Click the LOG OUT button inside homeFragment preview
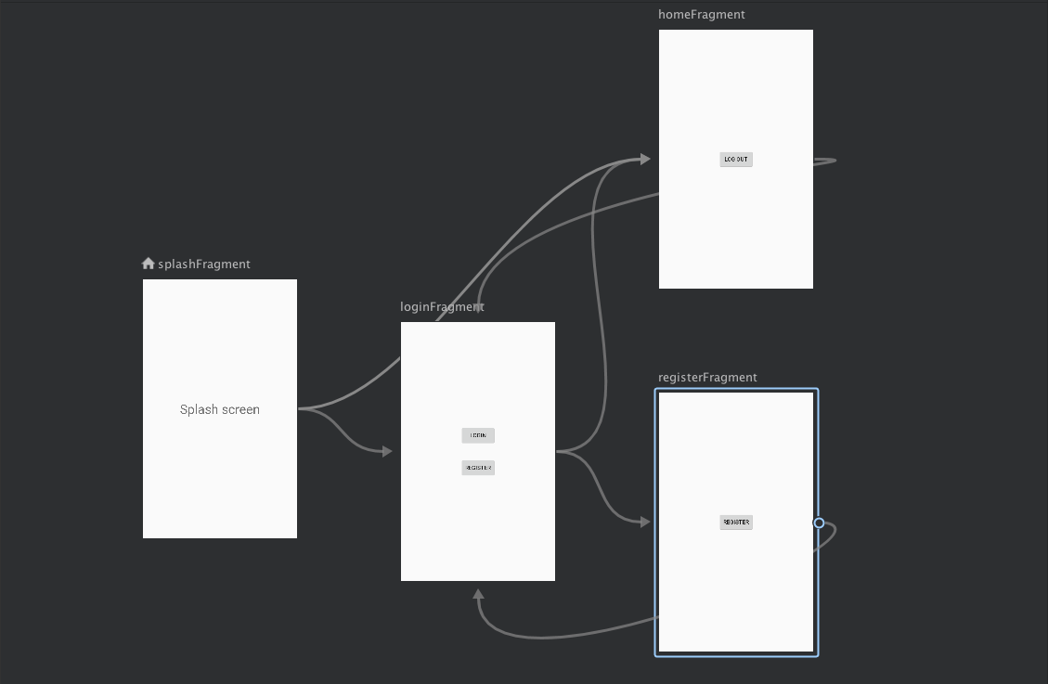 pyautogui.click(x=735, y=159)
